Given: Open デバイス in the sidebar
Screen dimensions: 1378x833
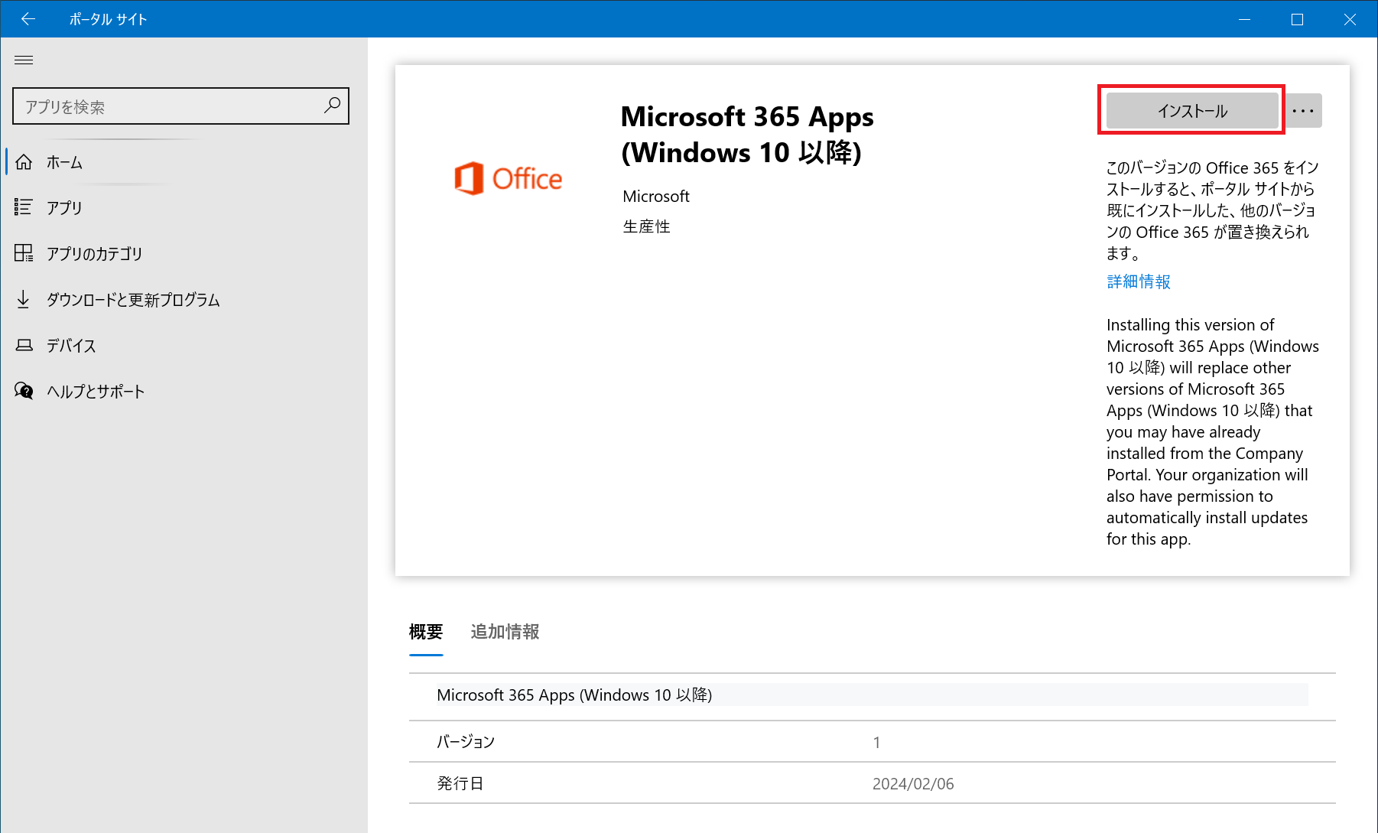Looking at the screenshot, I should point(184,345).
